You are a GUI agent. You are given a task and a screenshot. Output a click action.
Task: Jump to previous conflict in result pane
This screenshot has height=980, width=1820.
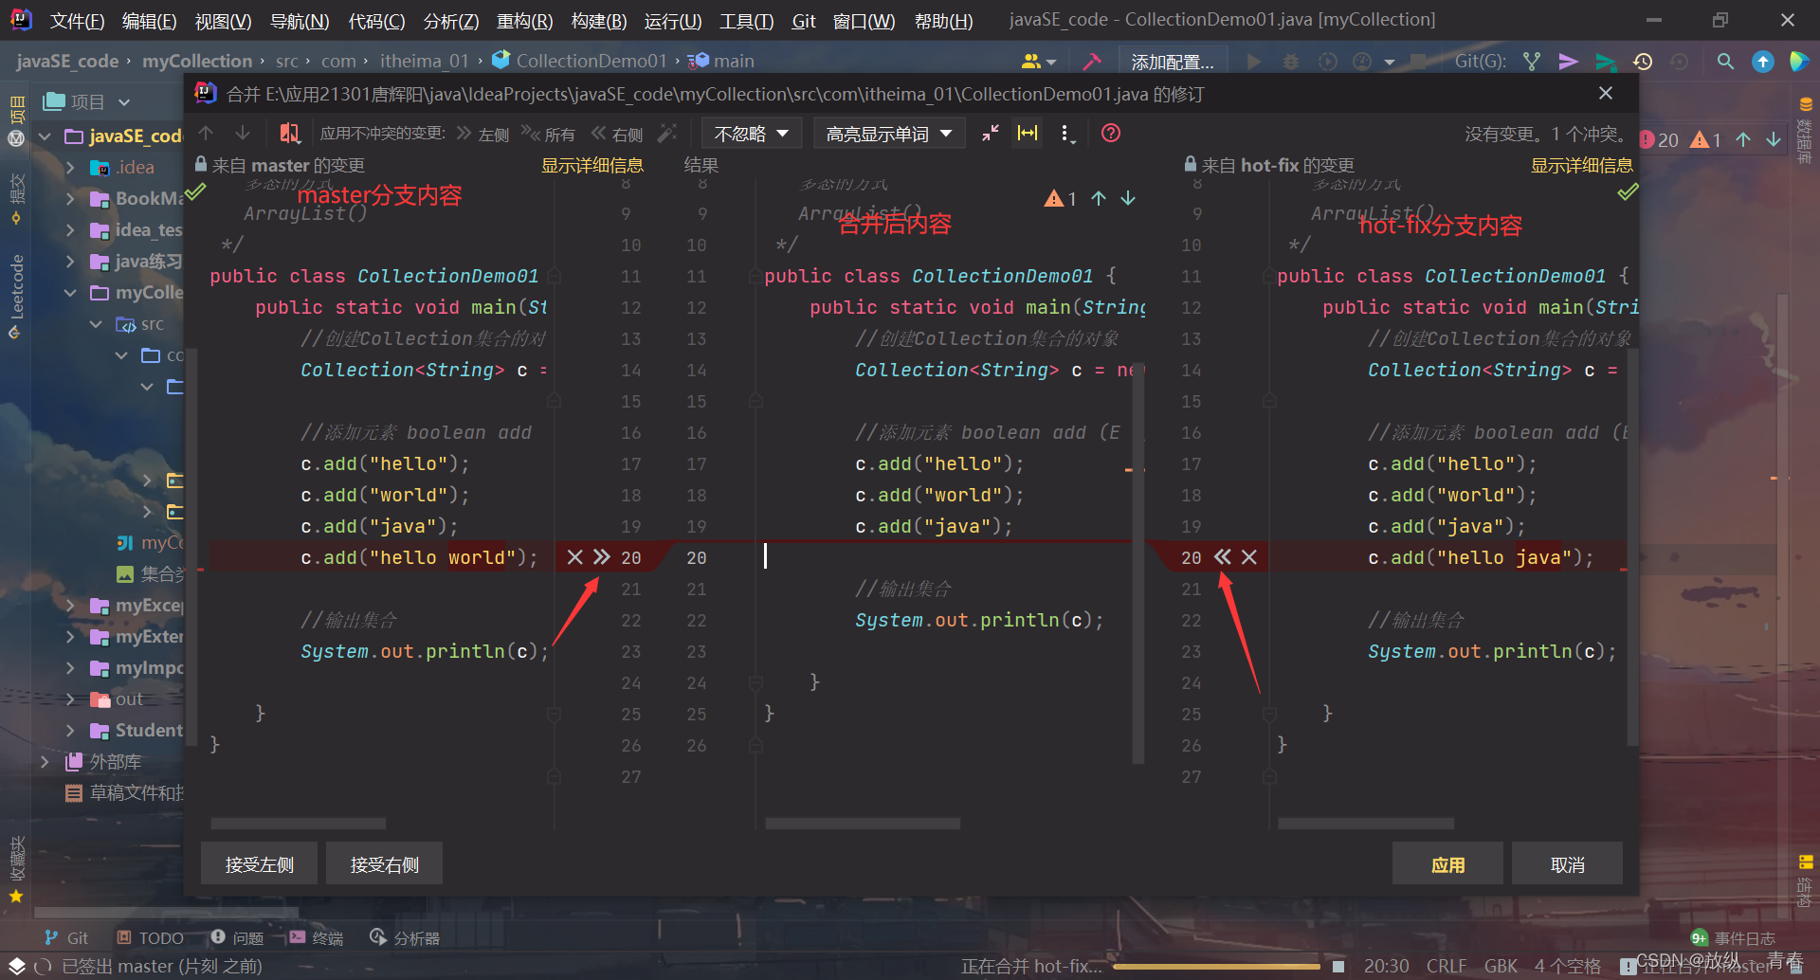pos(1099,198)
